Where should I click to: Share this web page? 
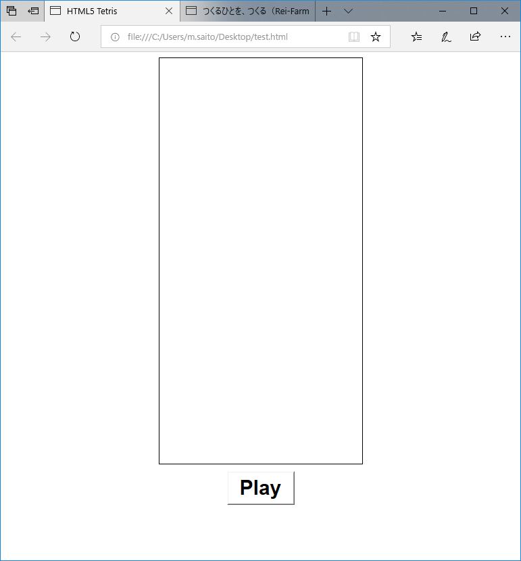pyautogui.click(x=475, y=36)
